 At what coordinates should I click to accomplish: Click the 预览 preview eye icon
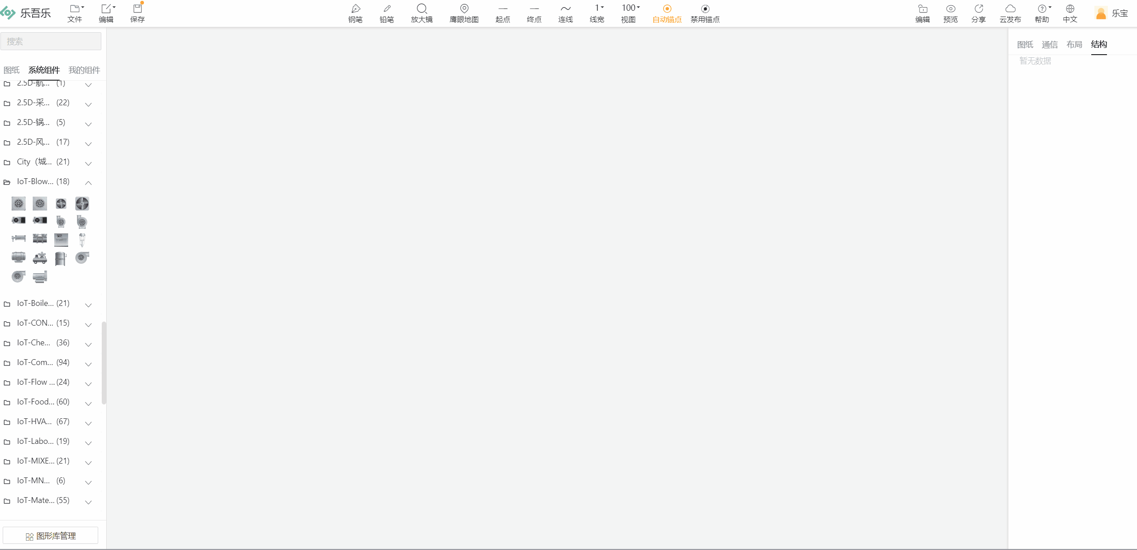click(x=950, y=13)
